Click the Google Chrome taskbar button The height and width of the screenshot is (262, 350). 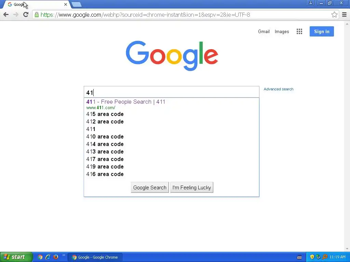(x=95, y=257)
